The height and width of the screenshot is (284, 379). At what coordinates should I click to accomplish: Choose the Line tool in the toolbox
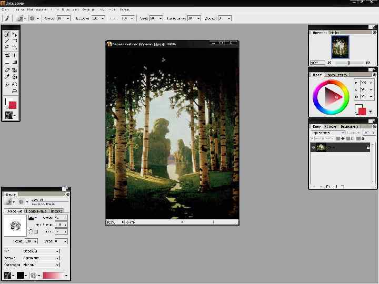tap(7, 40)
